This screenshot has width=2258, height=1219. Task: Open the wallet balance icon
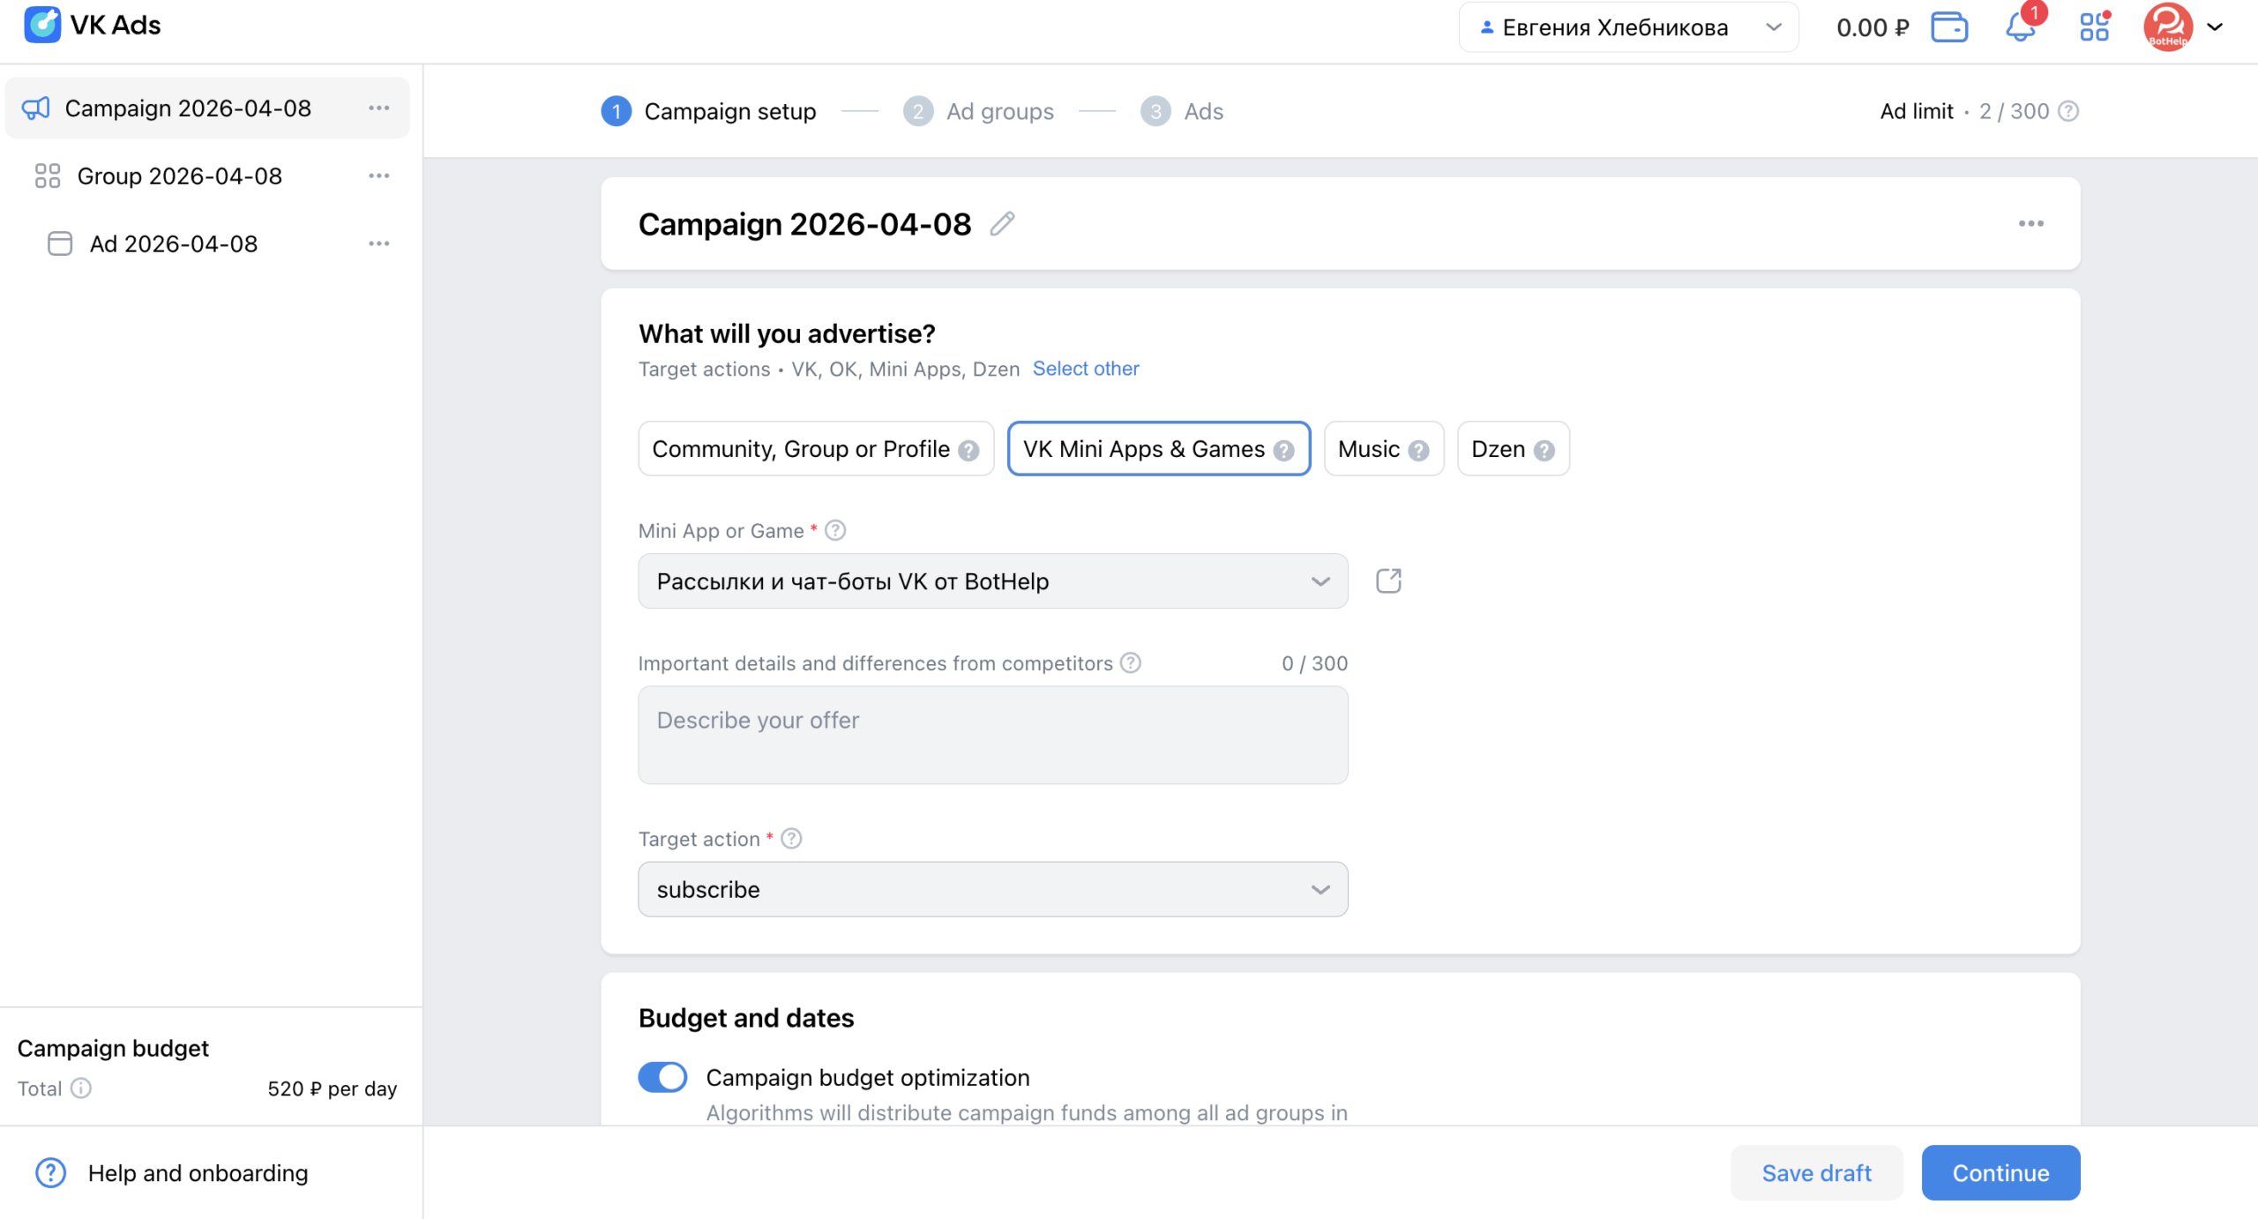(x=1948, y=27)
